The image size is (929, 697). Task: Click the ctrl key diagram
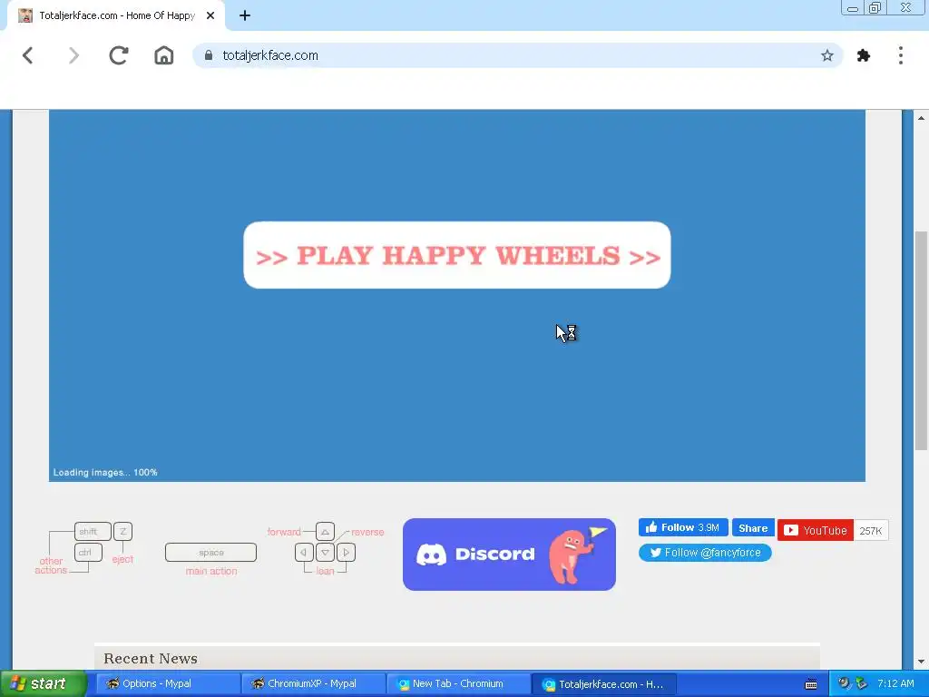[x=88, y=553]
